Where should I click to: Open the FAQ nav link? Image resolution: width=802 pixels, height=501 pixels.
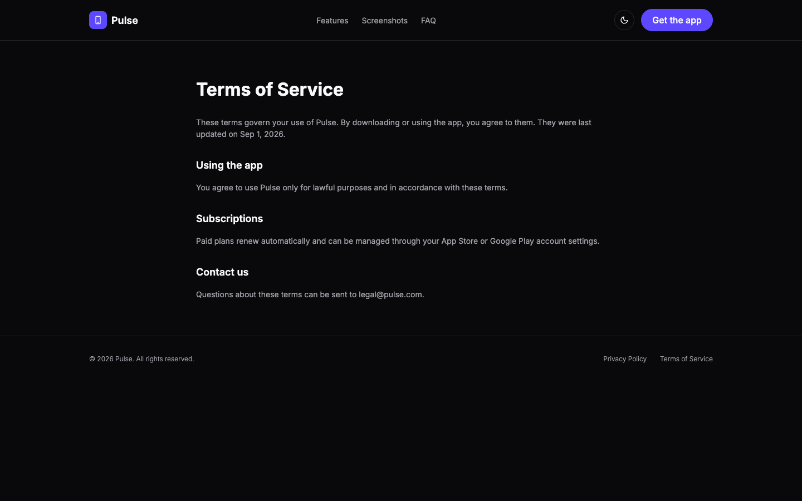428,21
